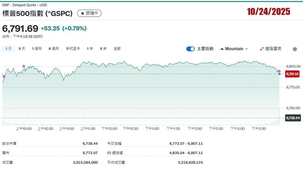This screenshot has height=171, width=303.
Task: Choose the 5年 chart range
Action: [x=103, y=49]
